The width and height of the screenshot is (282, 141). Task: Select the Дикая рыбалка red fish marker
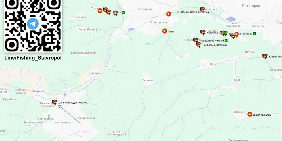coord(250,114)
